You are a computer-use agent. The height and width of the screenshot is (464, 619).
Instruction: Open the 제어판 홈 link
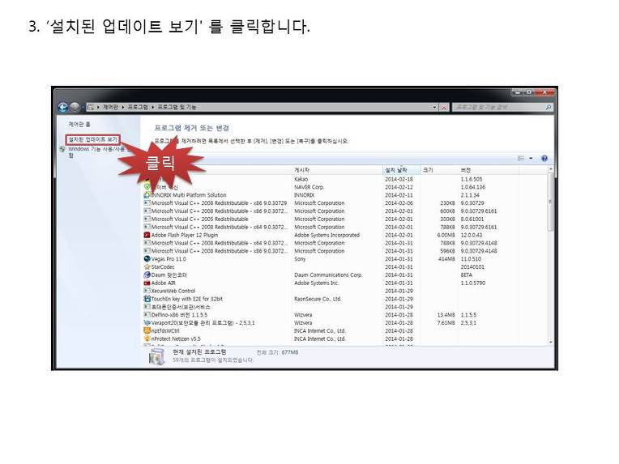coord(79,124)
